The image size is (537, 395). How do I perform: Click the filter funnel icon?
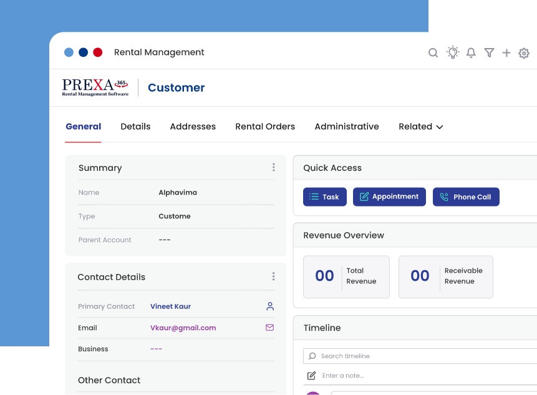point(489,53)
